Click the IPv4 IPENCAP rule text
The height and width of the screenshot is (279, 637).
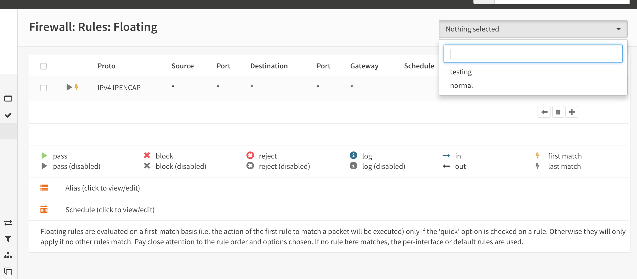coord(119,88)
